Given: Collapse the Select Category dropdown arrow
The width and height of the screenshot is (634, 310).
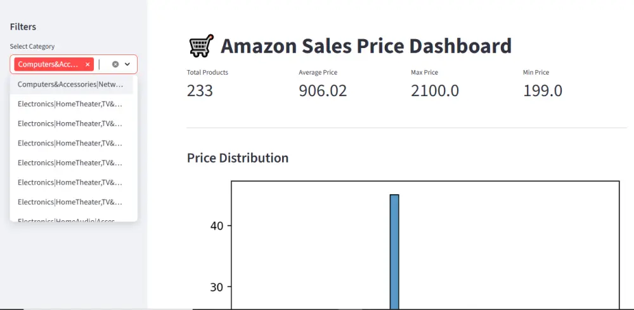Looking at the screenshot, I should pos(127,65).
